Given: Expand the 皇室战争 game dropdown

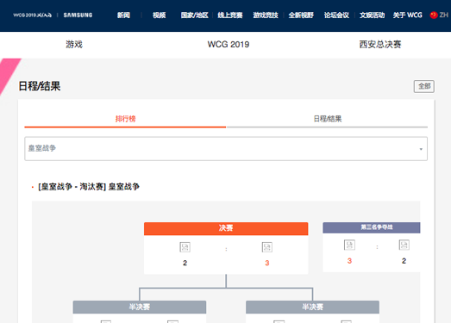Looking at the screenshot, I should [226, 148].
